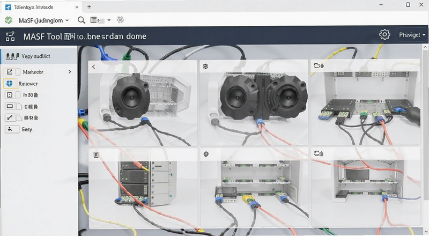
Task: Click the document icon on server rack card
Action: [96, 155]
